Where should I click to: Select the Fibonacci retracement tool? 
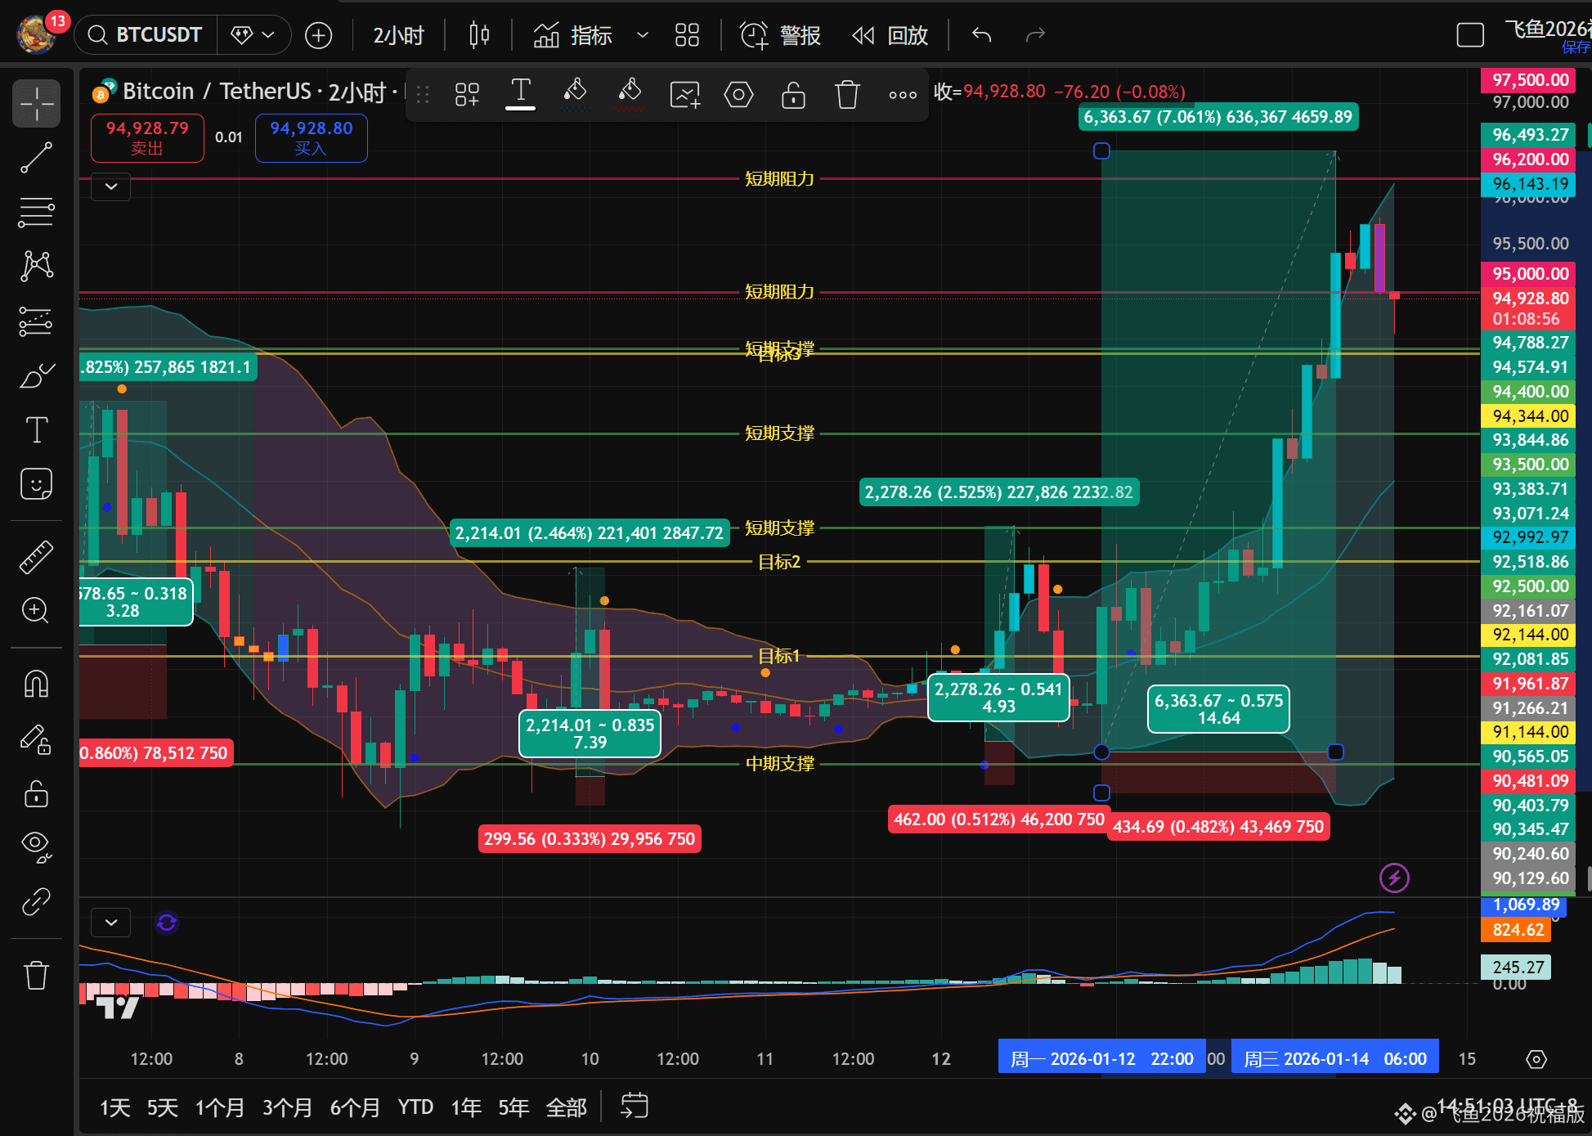36,212
